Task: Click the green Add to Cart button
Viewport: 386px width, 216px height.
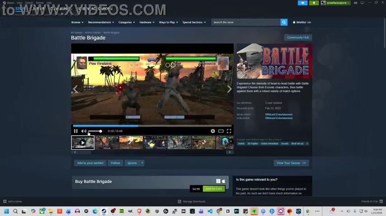Action: (214, 189)
